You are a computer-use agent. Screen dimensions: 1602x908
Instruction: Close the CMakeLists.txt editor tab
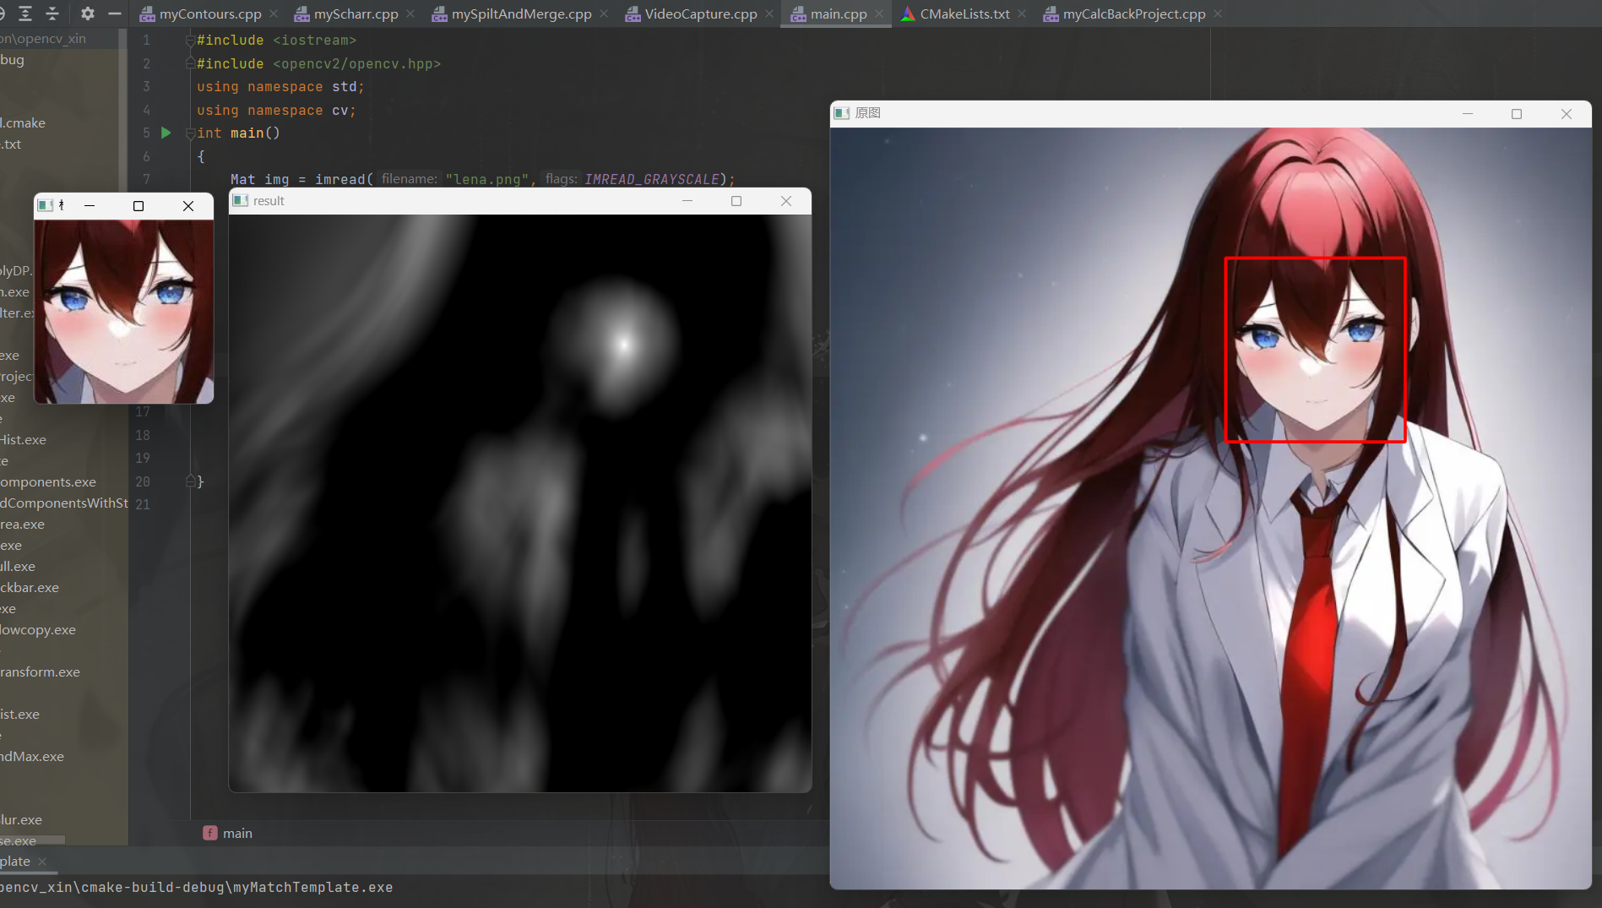pos(1022,14)
